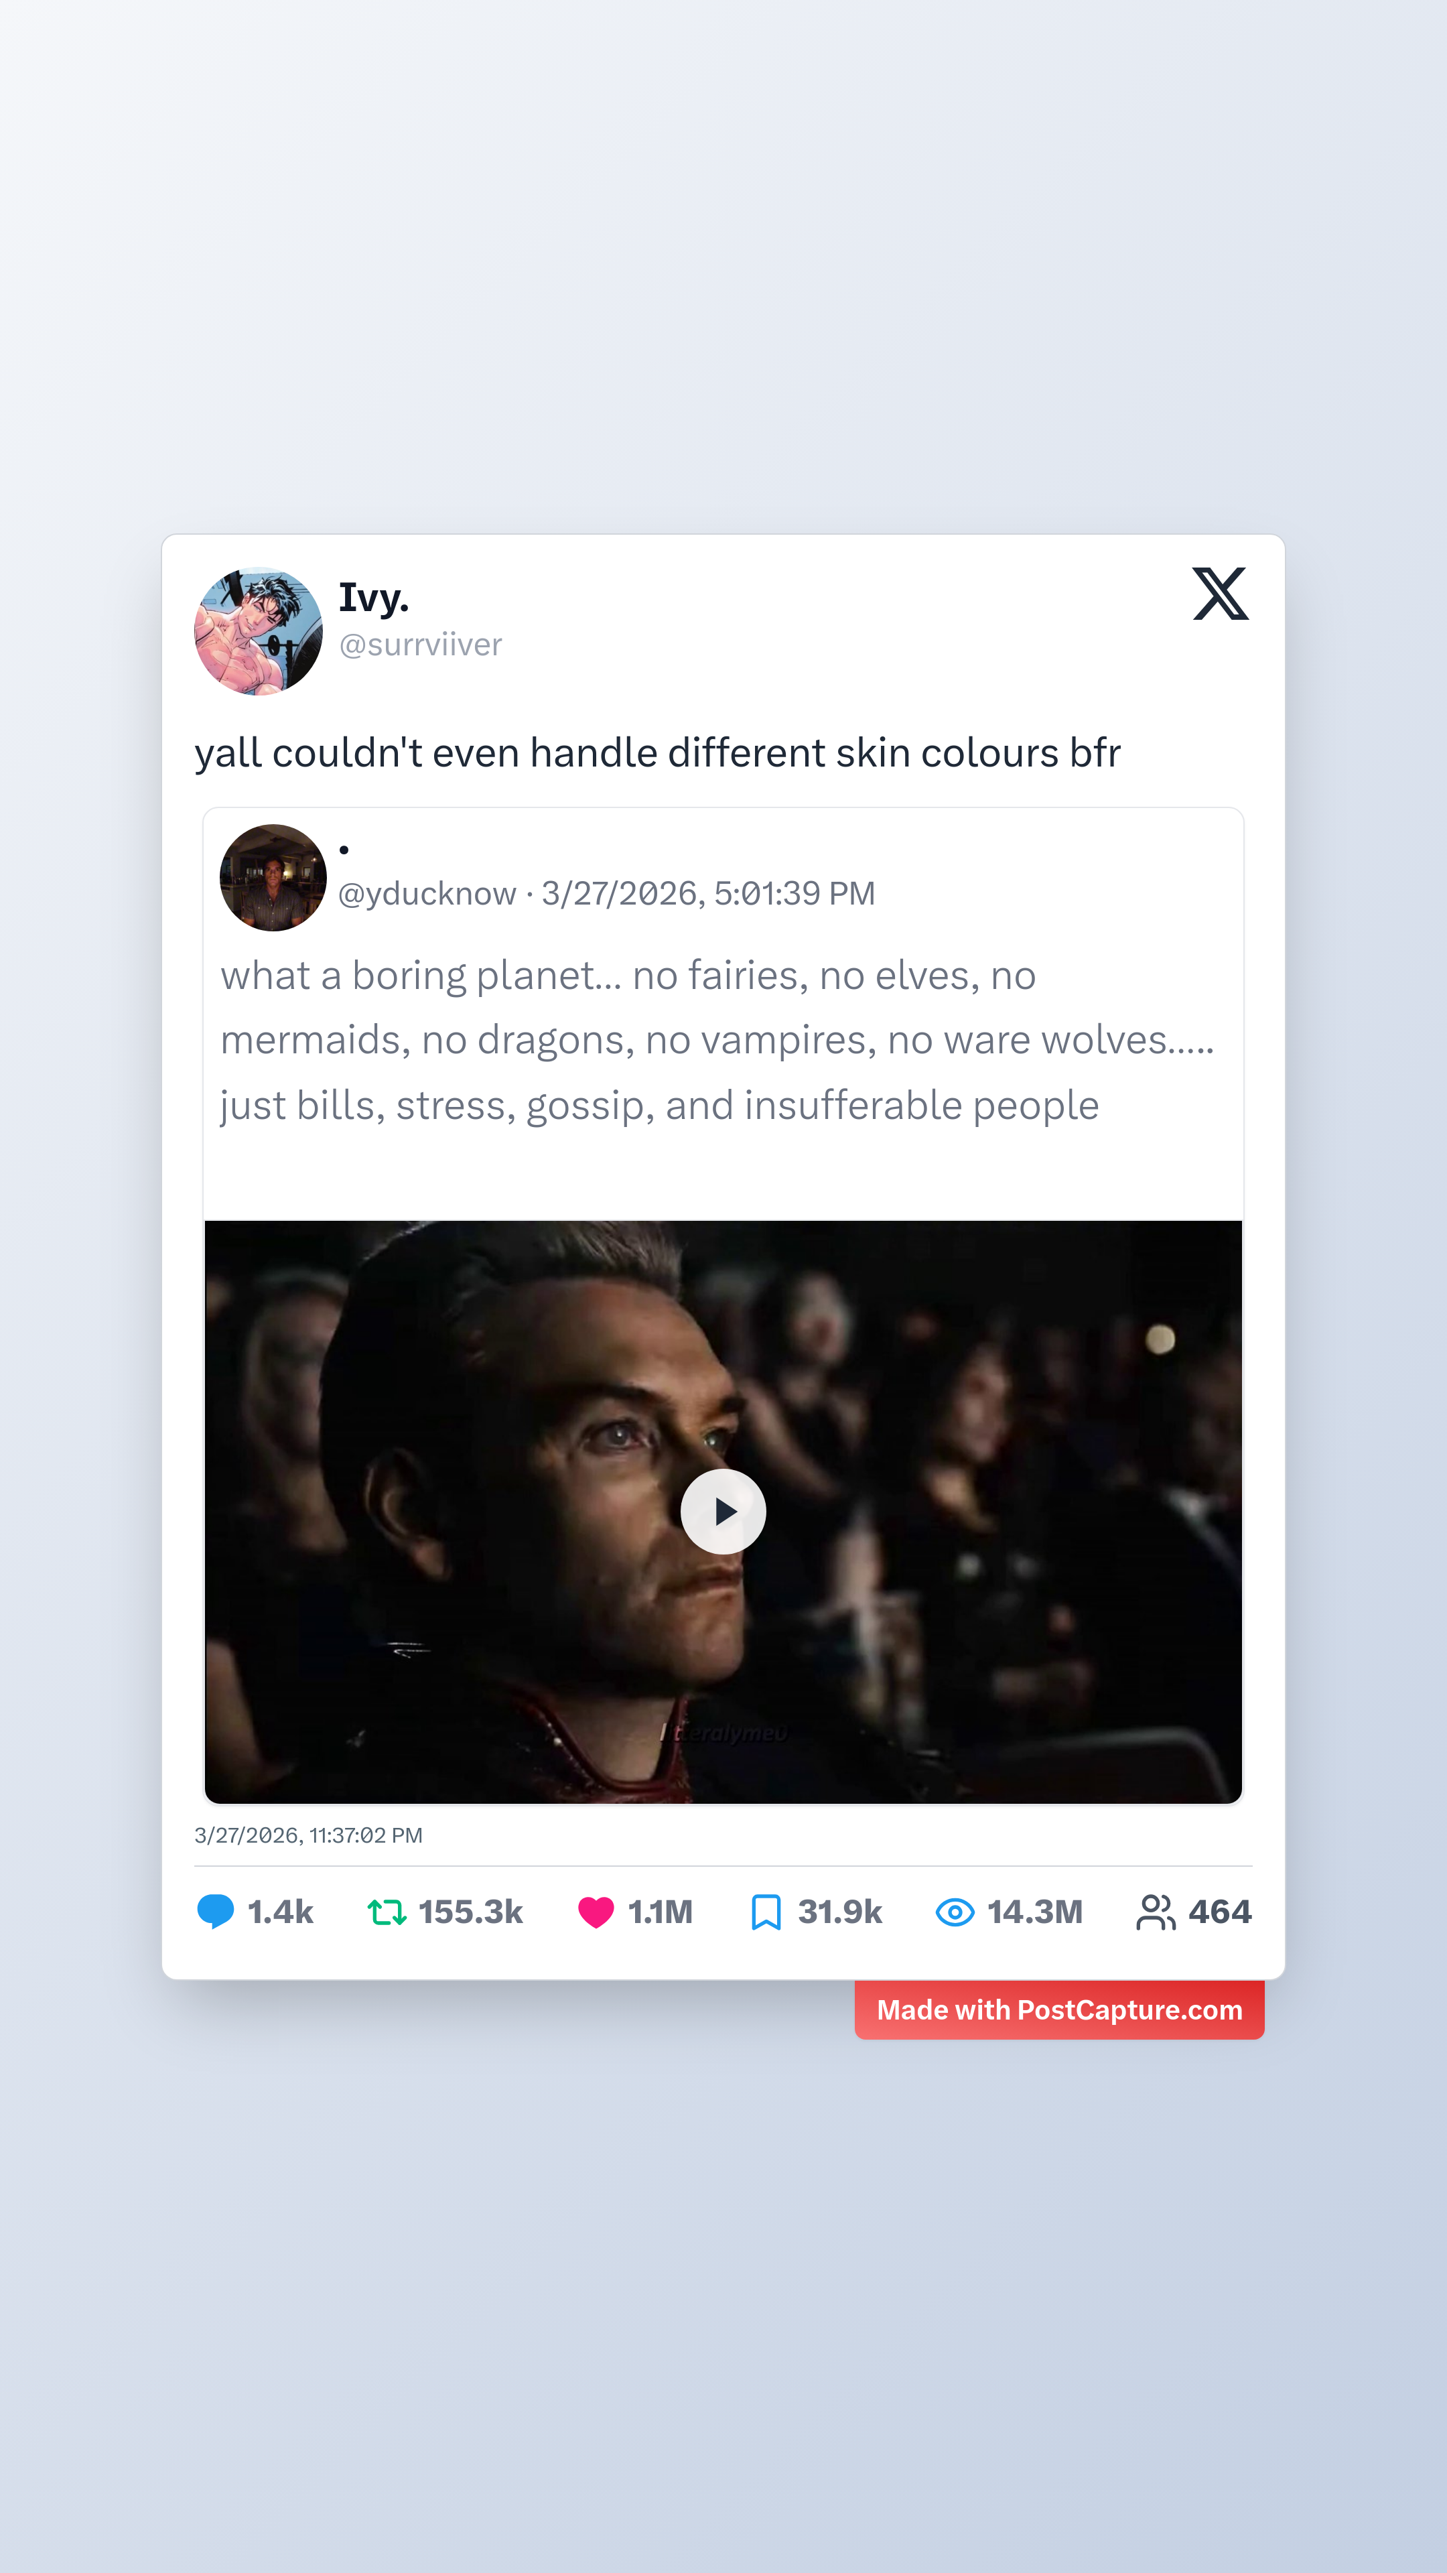Click the quoted tweet's 5:01:39 PM date
Viewport: 1447px width, 2573px height.
tap(708, 893)
